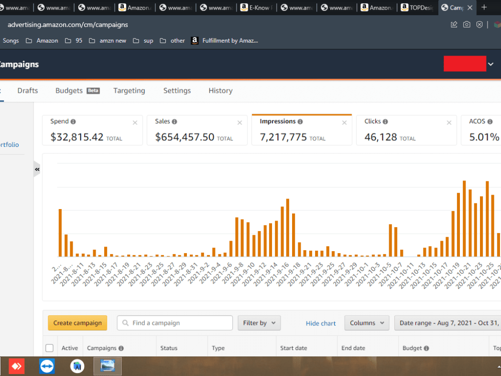
Task: Open TeamViewer from the taskbar
Action: pyautogui.click(x=47, y=366)
